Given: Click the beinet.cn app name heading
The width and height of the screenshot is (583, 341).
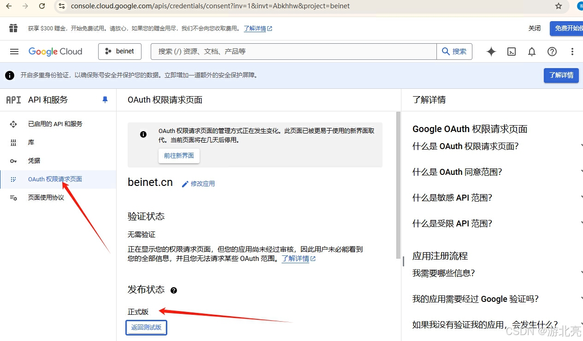Looking at the screenshot, I should 150,183.
